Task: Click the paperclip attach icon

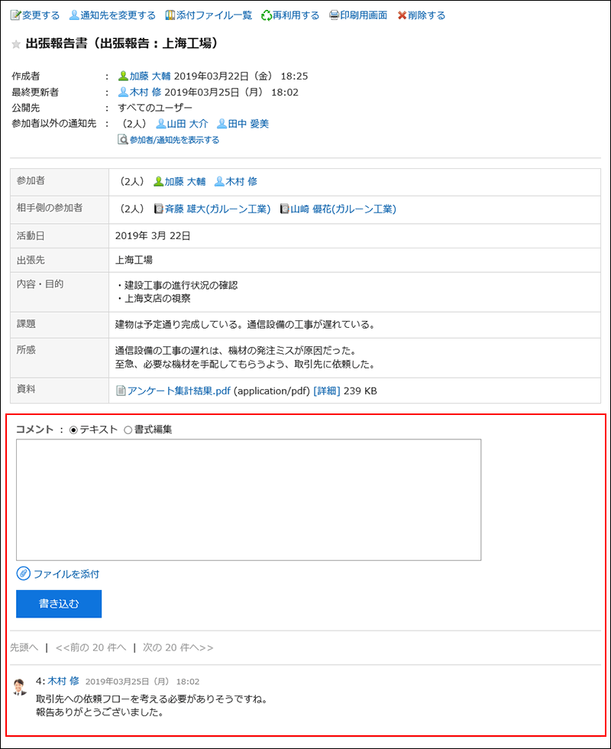Action: click(24, 574)
